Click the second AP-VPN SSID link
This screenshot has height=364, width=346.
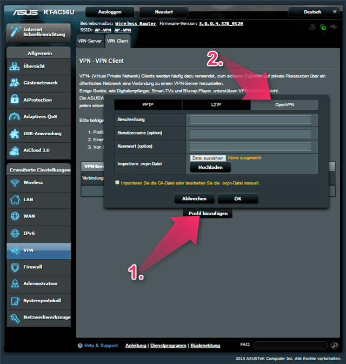click(123, 30)
